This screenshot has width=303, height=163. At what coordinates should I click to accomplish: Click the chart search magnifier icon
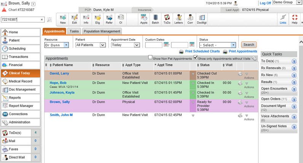49,19
